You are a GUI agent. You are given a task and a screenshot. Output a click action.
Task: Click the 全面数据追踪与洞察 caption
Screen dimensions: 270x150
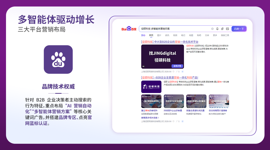click(150, 114)
